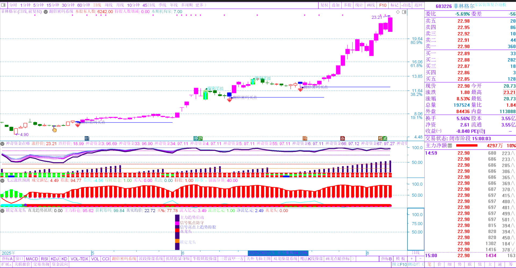Click the diamond marker icon above chart
The width and height of the screenshot is (516, 268).
point(398,12)
